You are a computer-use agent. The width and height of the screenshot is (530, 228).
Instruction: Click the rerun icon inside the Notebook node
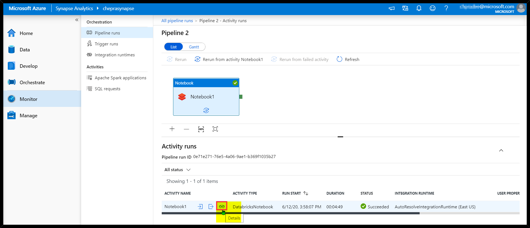click(x=206, y=110)
